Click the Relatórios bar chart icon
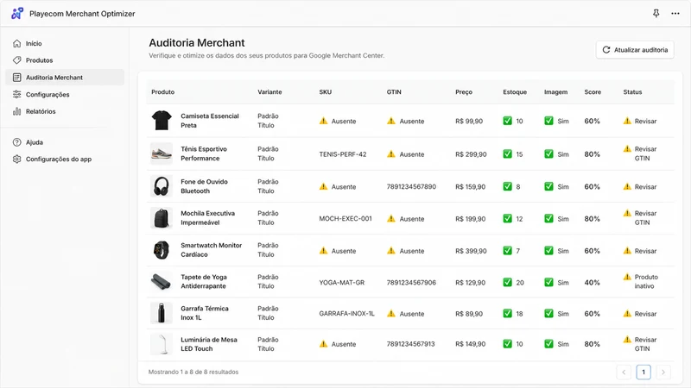The width and height of the screenshot is (691, 388). [16, 111]
